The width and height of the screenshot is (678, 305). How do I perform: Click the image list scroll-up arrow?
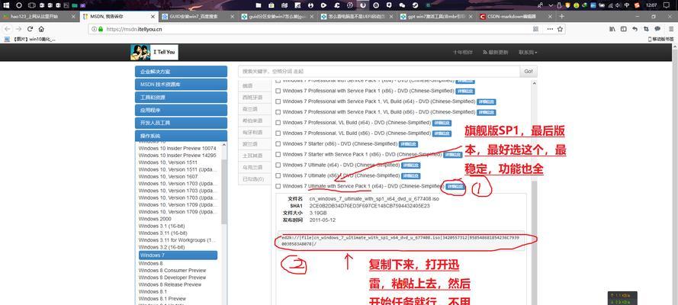534,83
